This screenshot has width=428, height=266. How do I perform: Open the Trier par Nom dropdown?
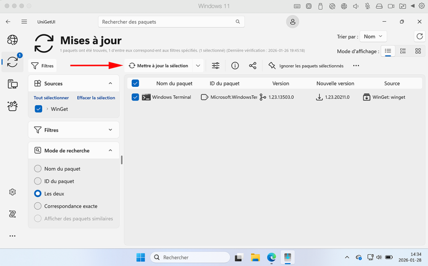[x=373, y=37]
